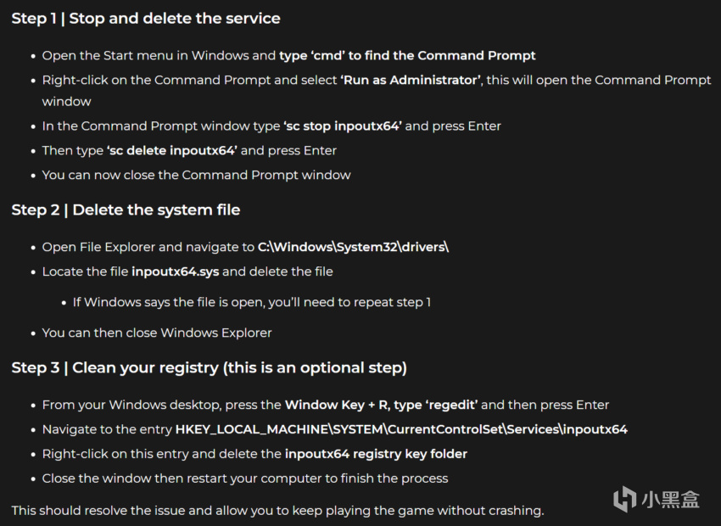Click the Xiaoheihe watermark logo icon
The image size is (721, 526).
[x=624, y=498]
